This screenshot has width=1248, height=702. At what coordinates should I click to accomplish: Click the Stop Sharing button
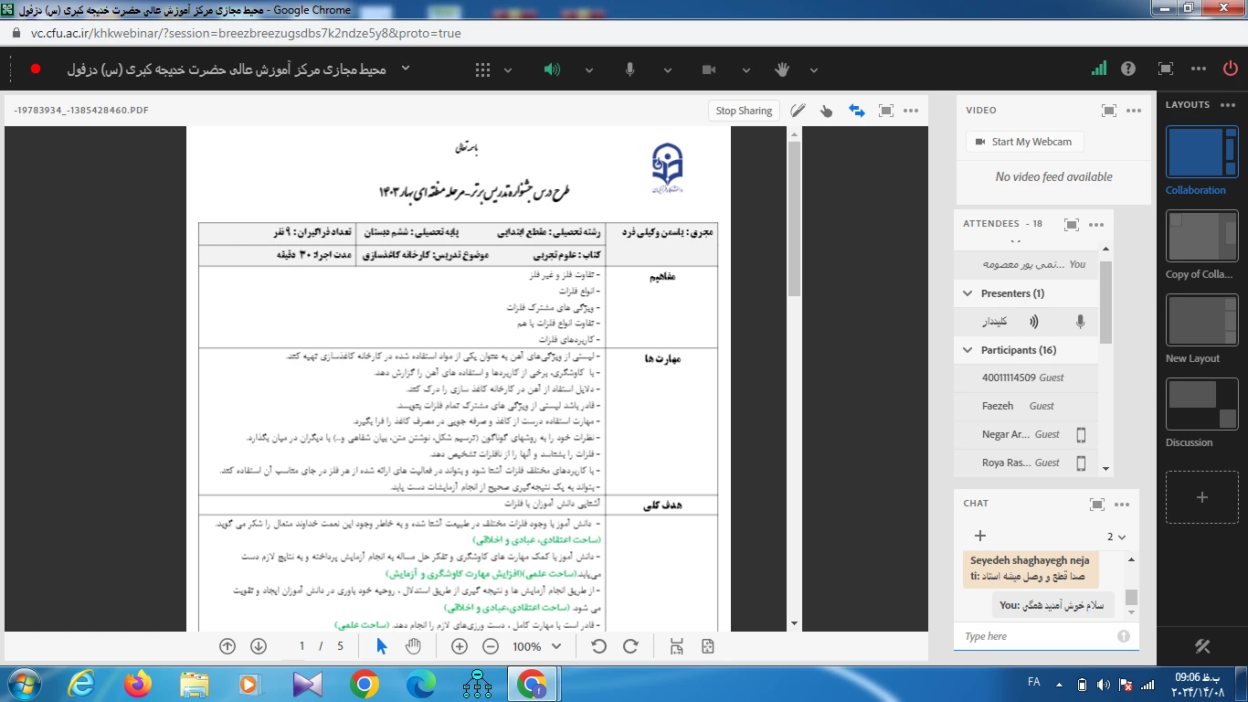pyautogui.click(x=744, y=111)
